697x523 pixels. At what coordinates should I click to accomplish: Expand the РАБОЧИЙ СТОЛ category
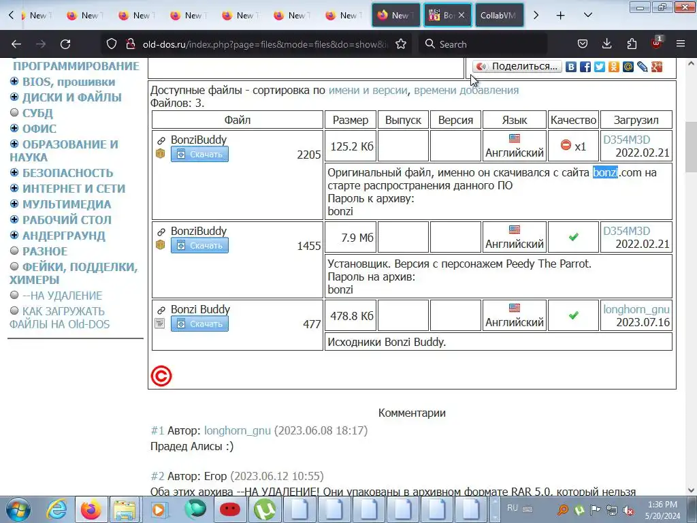tap(14, 219)
